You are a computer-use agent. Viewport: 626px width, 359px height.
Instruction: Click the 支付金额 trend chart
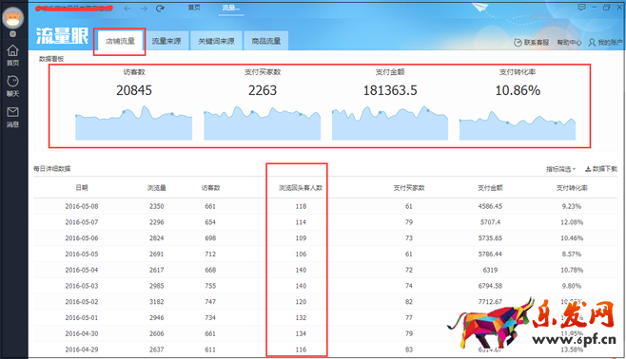point(390,123)
